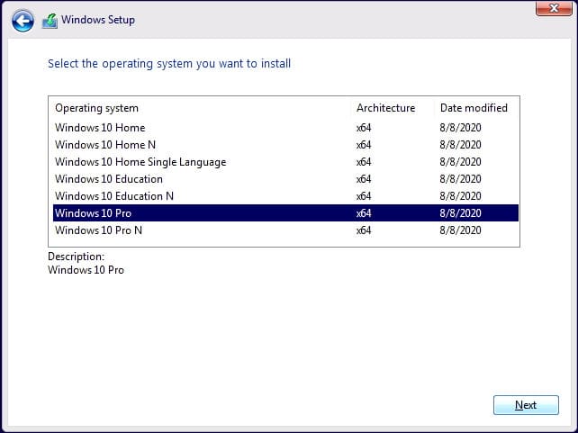Click the Operating system column header

[96, 108]
